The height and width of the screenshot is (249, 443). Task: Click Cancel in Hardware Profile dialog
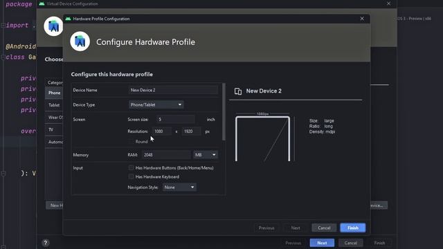click(324, 228)
